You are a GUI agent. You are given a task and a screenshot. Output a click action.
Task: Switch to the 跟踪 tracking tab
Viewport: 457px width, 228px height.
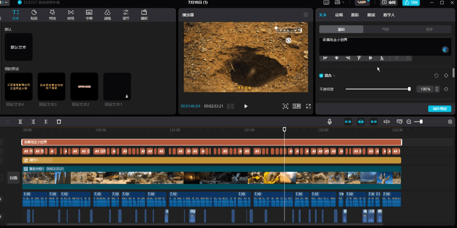[x=355, y=15]
